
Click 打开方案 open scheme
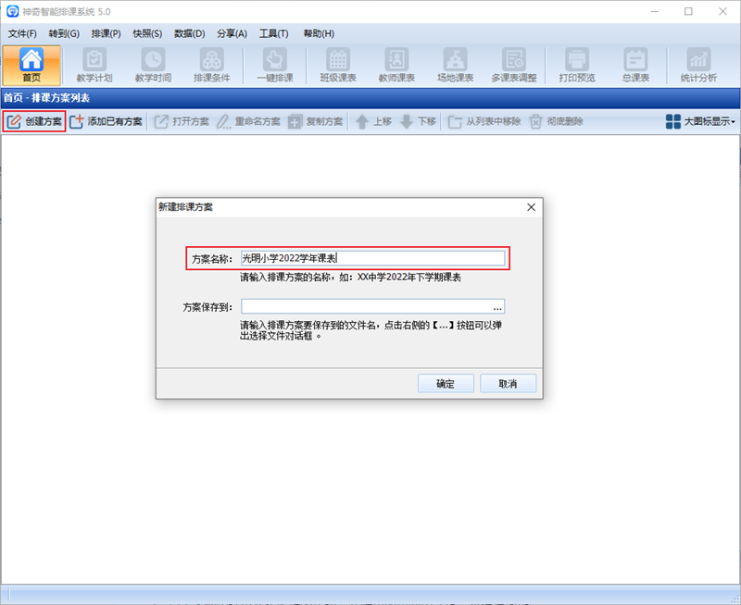(182, 121)
